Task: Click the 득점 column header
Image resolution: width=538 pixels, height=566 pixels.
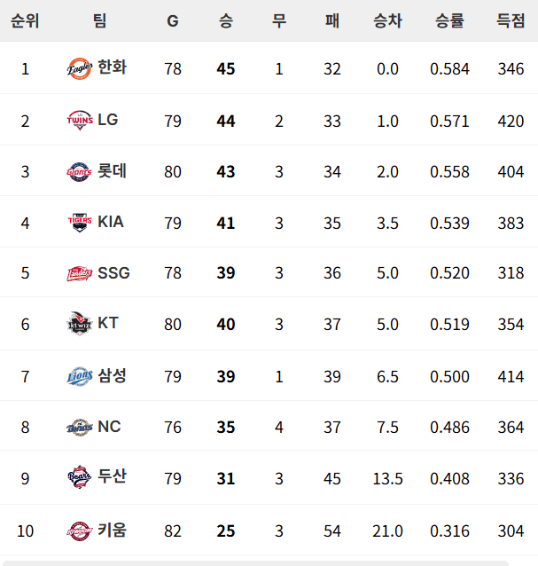Action: pos(511,20)
